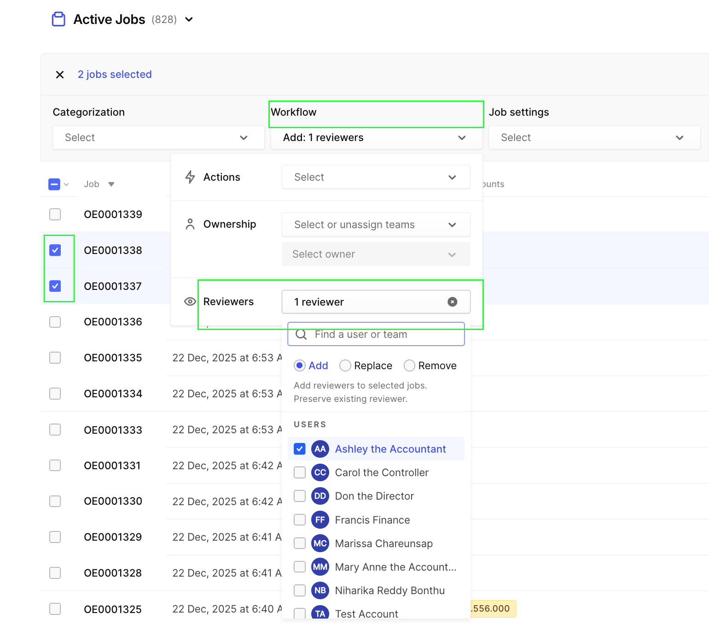The width and height of the screenshot is (709, 625).
Task: Click the Actions lightning bolt icon
Action: coord(190,177)
